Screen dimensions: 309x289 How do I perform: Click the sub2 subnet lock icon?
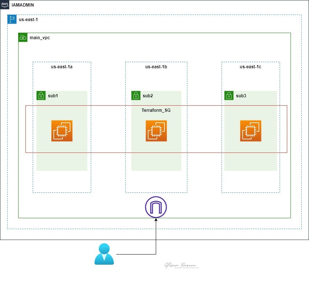click(135, 95)
